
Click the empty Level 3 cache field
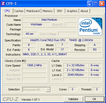[x=76, y=79]
